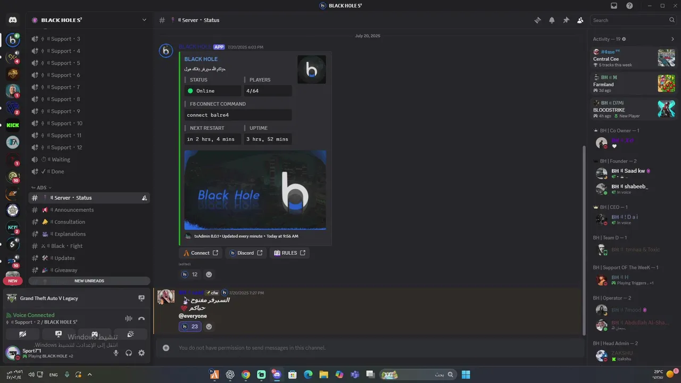681x383 pixels.
Task: Open the Consultation channel
Action: pos(89,222)
